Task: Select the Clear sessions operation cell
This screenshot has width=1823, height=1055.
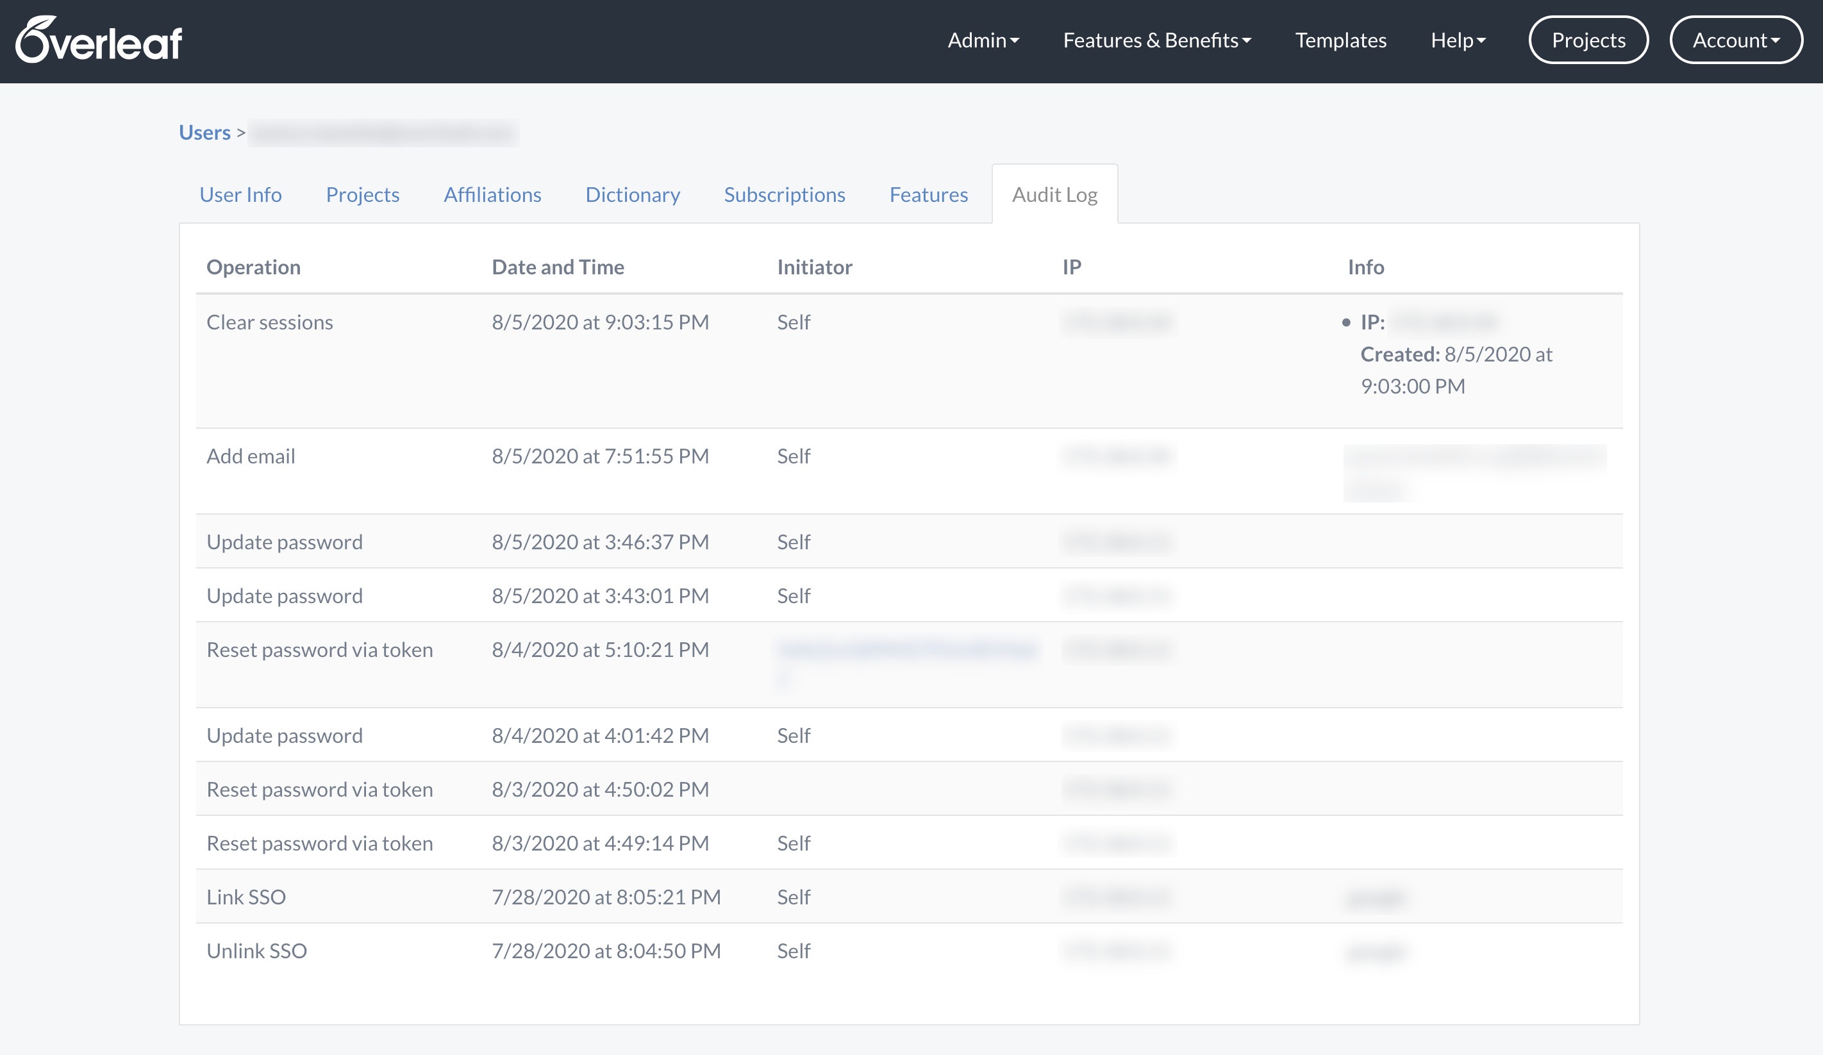Action: (270, 322)
